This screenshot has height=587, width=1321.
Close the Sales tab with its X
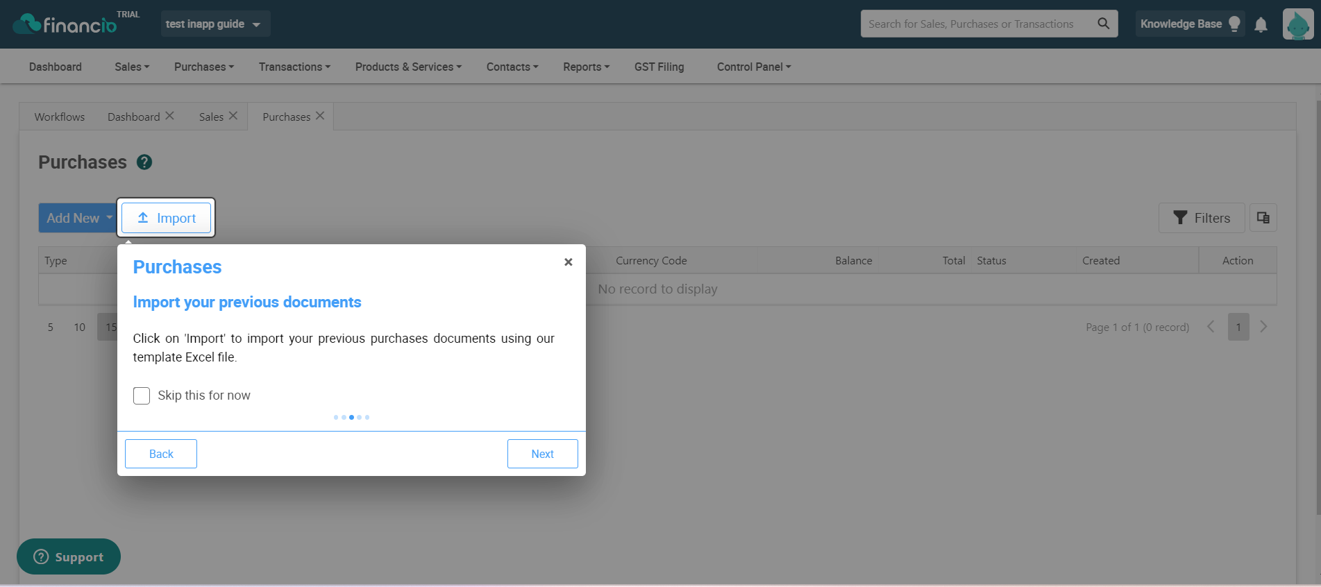click(233, 116)
